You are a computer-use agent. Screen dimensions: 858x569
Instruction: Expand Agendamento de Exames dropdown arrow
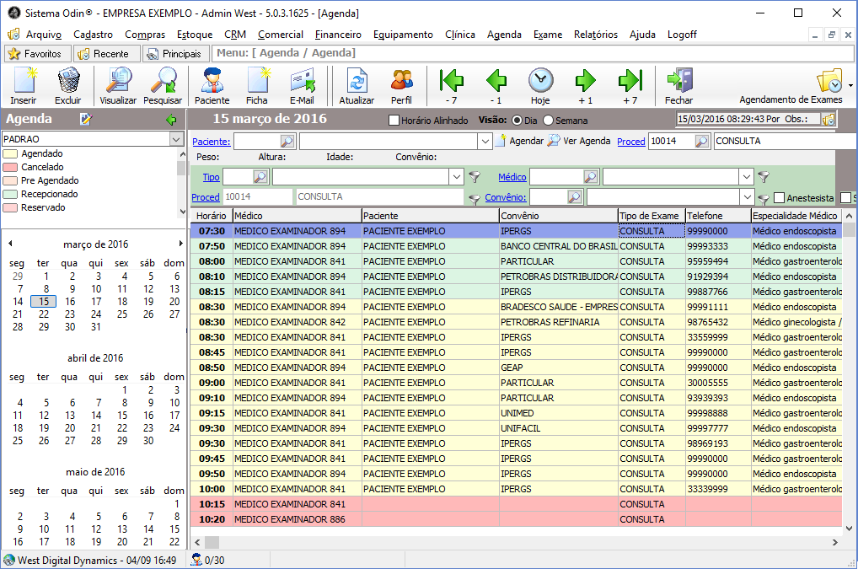click(x=850, y=86)
